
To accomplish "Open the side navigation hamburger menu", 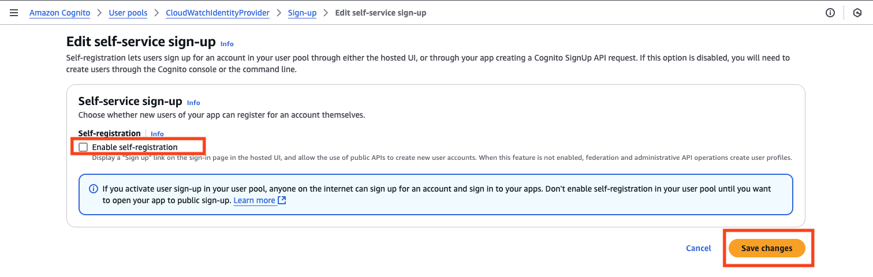I will (x=14, y=13).
